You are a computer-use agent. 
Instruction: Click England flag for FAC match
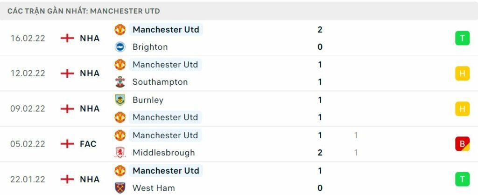click(68, 144)
